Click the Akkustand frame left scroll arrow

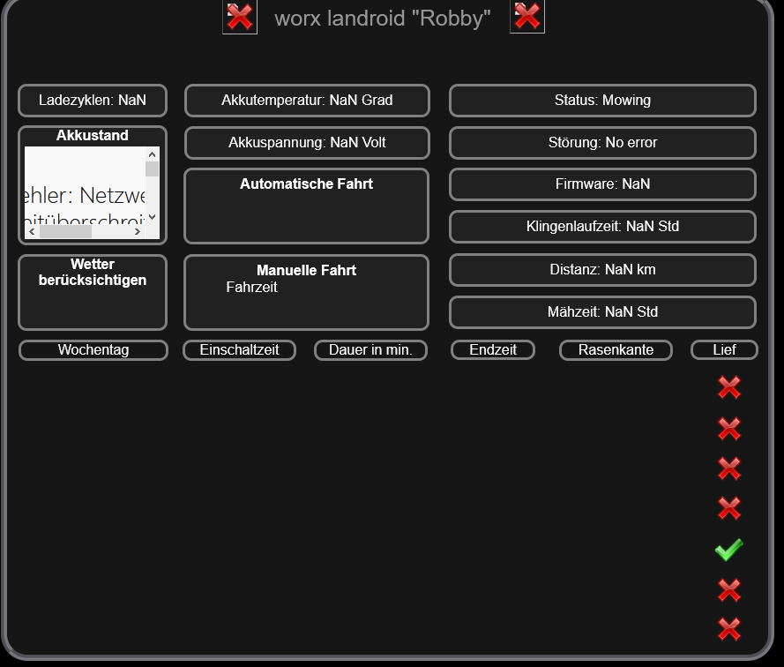(32, 231)
